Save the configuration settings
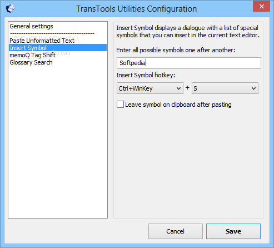Viewport: 274px width, 248px height. 233,231
